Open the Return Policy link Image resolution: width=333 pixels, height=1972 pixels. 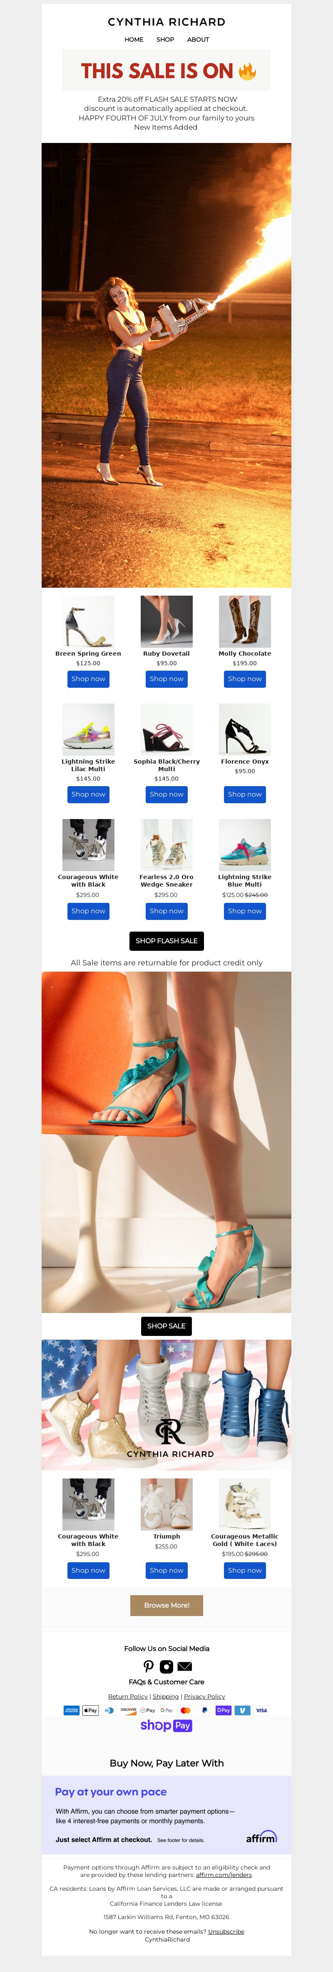[127, 1696]
